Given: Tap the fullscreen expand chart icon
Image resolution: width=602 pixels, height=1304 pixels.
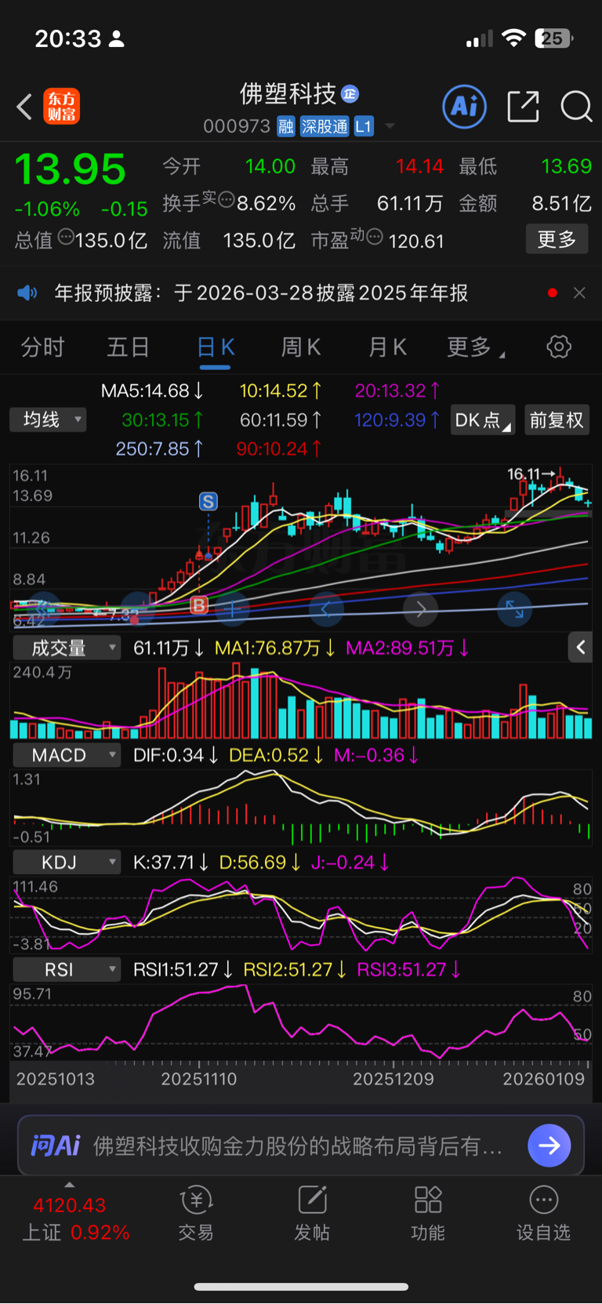Looking at the screenshot, I should pos(515,608).
